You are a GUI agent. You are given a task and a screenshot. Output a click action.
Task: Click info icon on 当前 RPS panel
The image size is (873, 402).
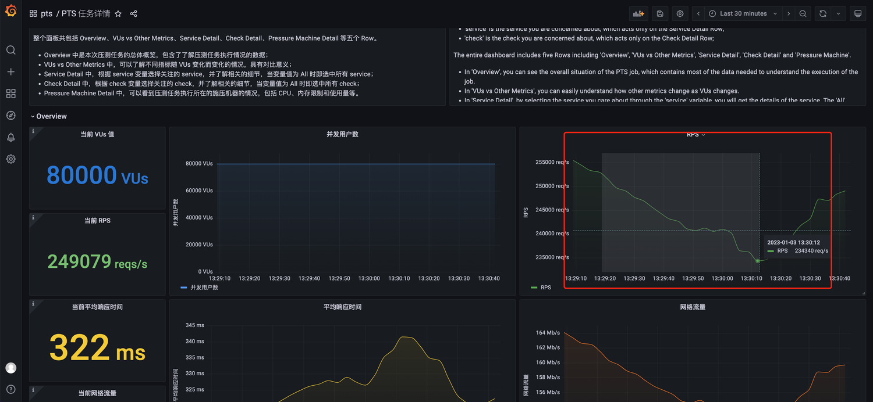33,217
